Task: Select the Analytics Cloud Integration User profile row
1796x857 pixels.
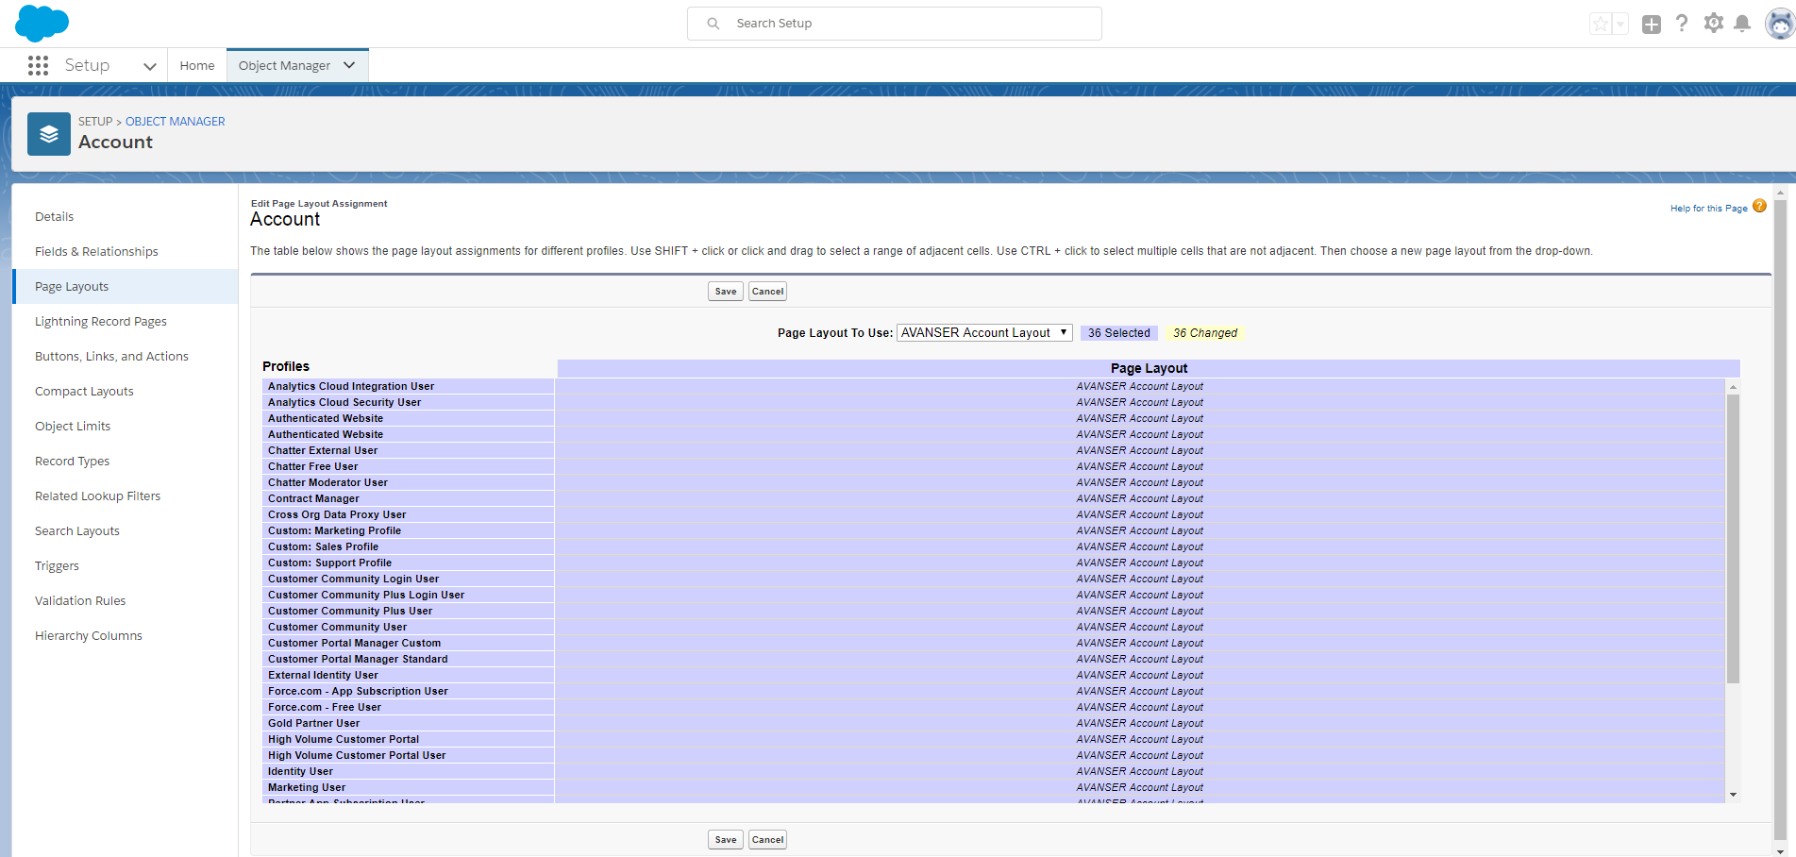Action: [408, 386]
